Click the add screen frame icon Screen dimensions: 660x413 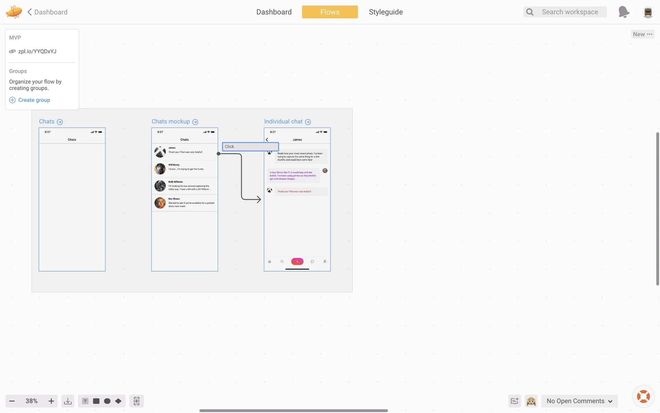tap(136, 401)
